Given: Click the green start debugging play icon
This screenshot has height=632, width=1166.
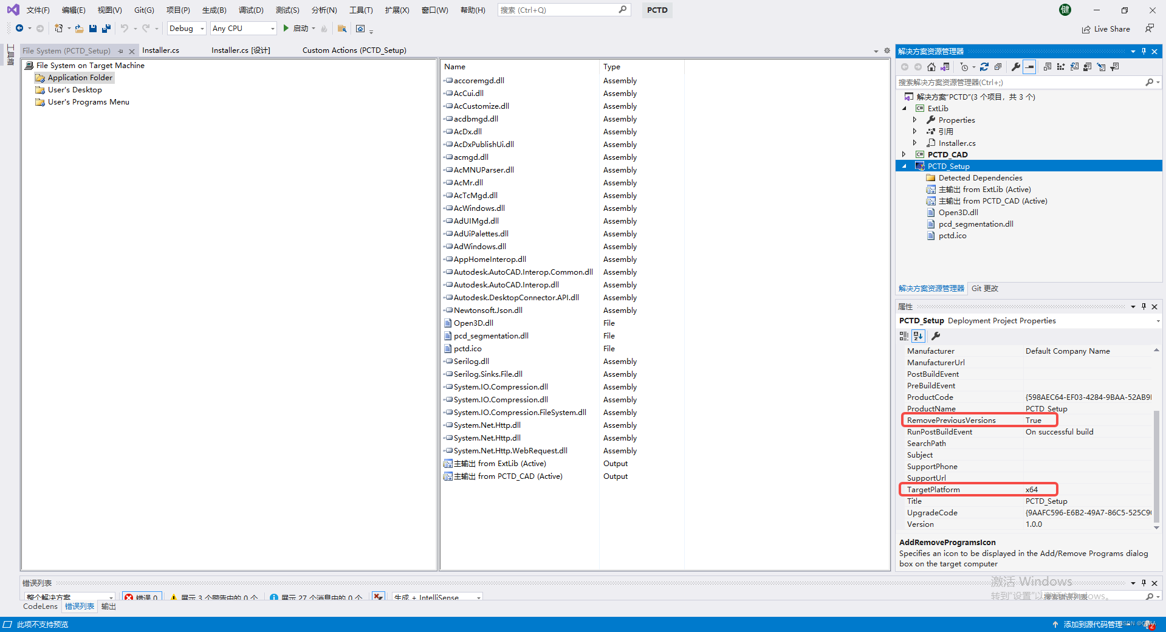Looking at the screenshot, I should (286, 29).
